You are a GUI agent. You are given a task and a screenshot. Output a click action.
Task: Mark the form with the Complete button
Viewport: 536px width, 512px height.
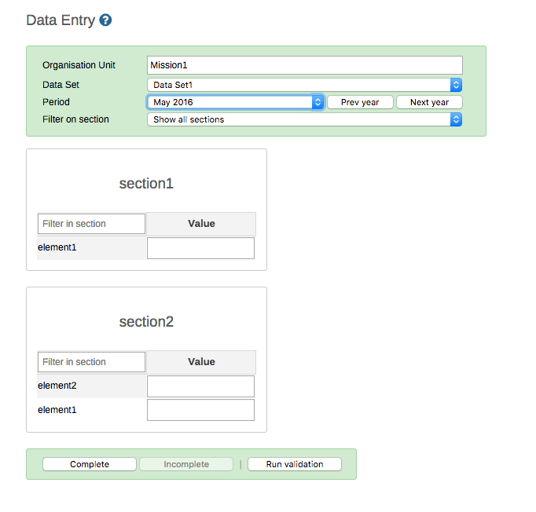(90, 464)
